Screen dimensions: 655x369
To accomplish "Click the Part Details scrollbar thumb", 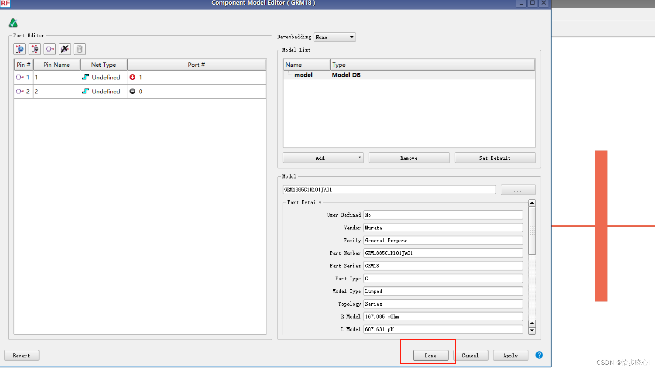I will click(x=532, y=231).
